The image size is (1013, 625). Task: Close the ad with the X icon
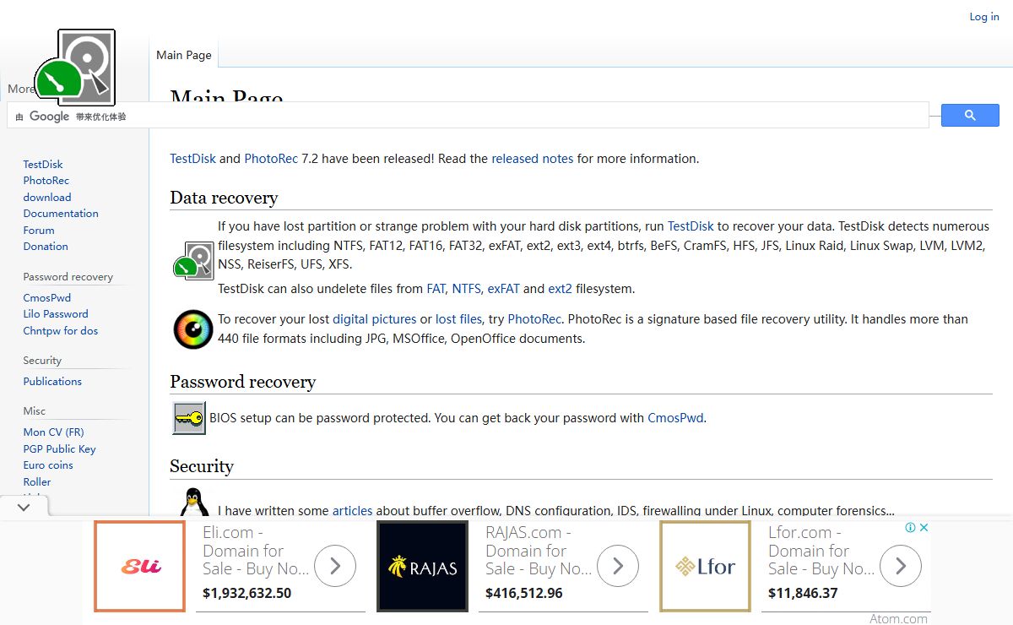click(x=924, y=527)
